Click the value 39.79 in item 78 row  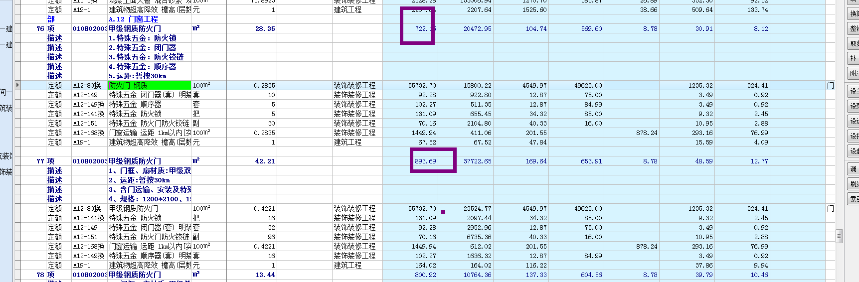tap(704, 275)
